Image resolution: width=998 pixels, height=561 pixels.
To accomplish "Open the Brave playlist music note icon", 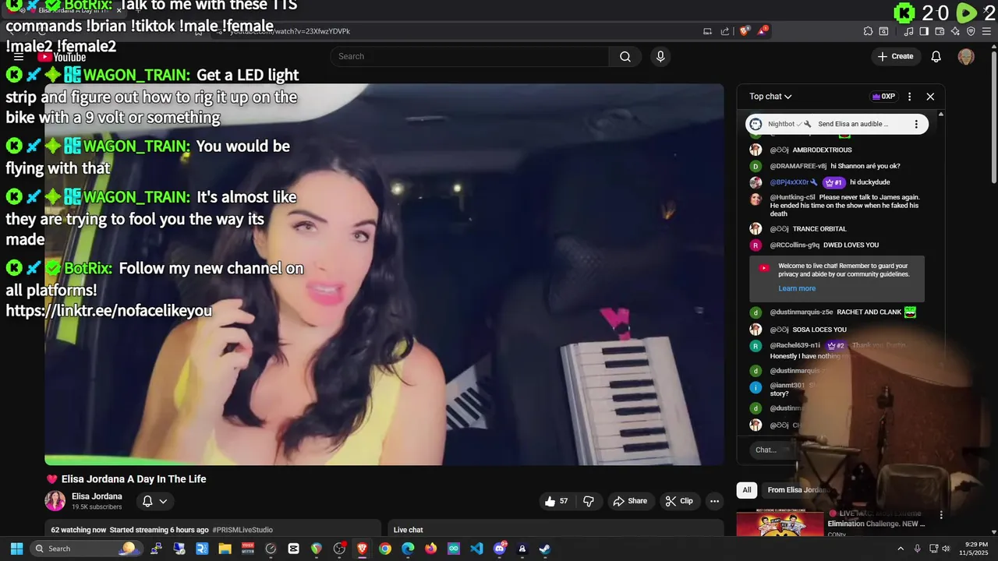I will [x=908, y=31].
